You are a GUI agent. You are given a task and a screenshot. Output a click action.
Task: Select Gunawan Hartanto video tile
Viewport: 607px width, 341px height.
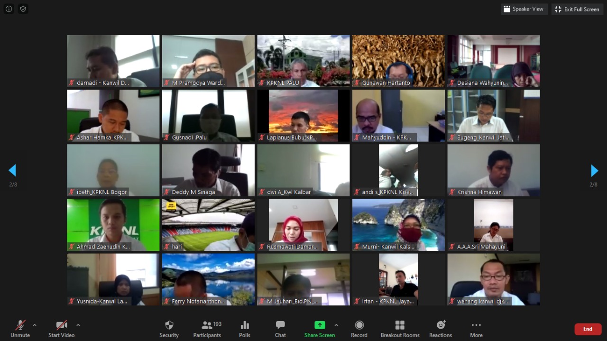[x=398, y=61]
